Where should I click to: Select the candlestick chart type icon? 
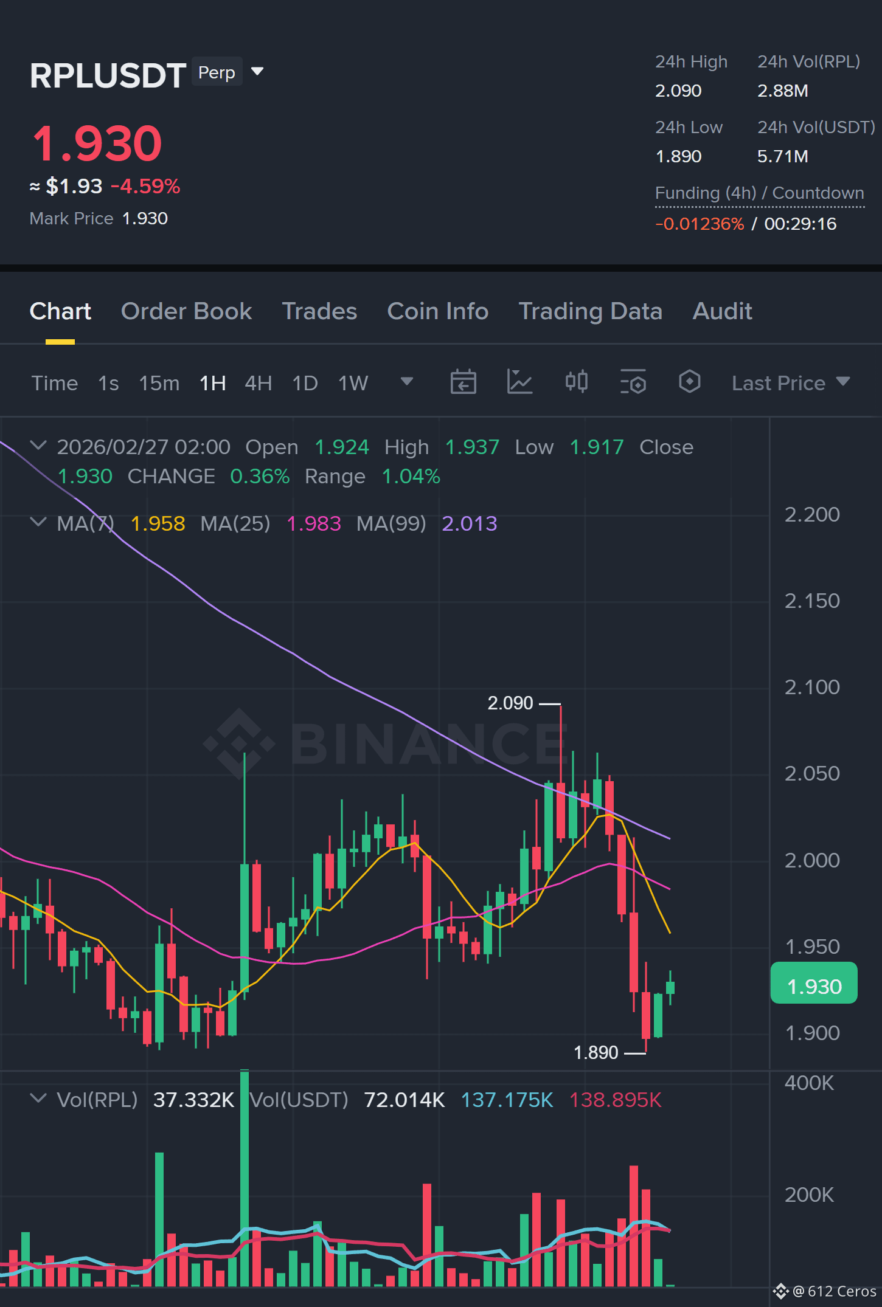[x=576, y=382]
